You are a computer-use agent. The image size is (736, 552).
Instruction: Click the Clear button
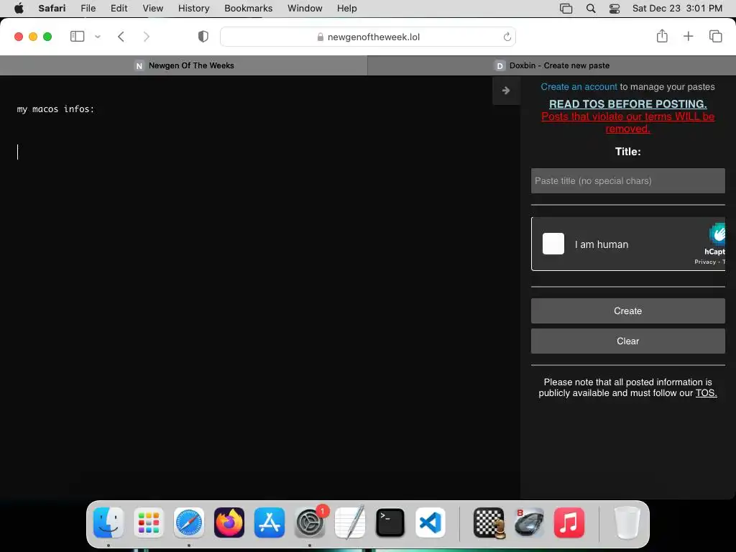[628, 341]
